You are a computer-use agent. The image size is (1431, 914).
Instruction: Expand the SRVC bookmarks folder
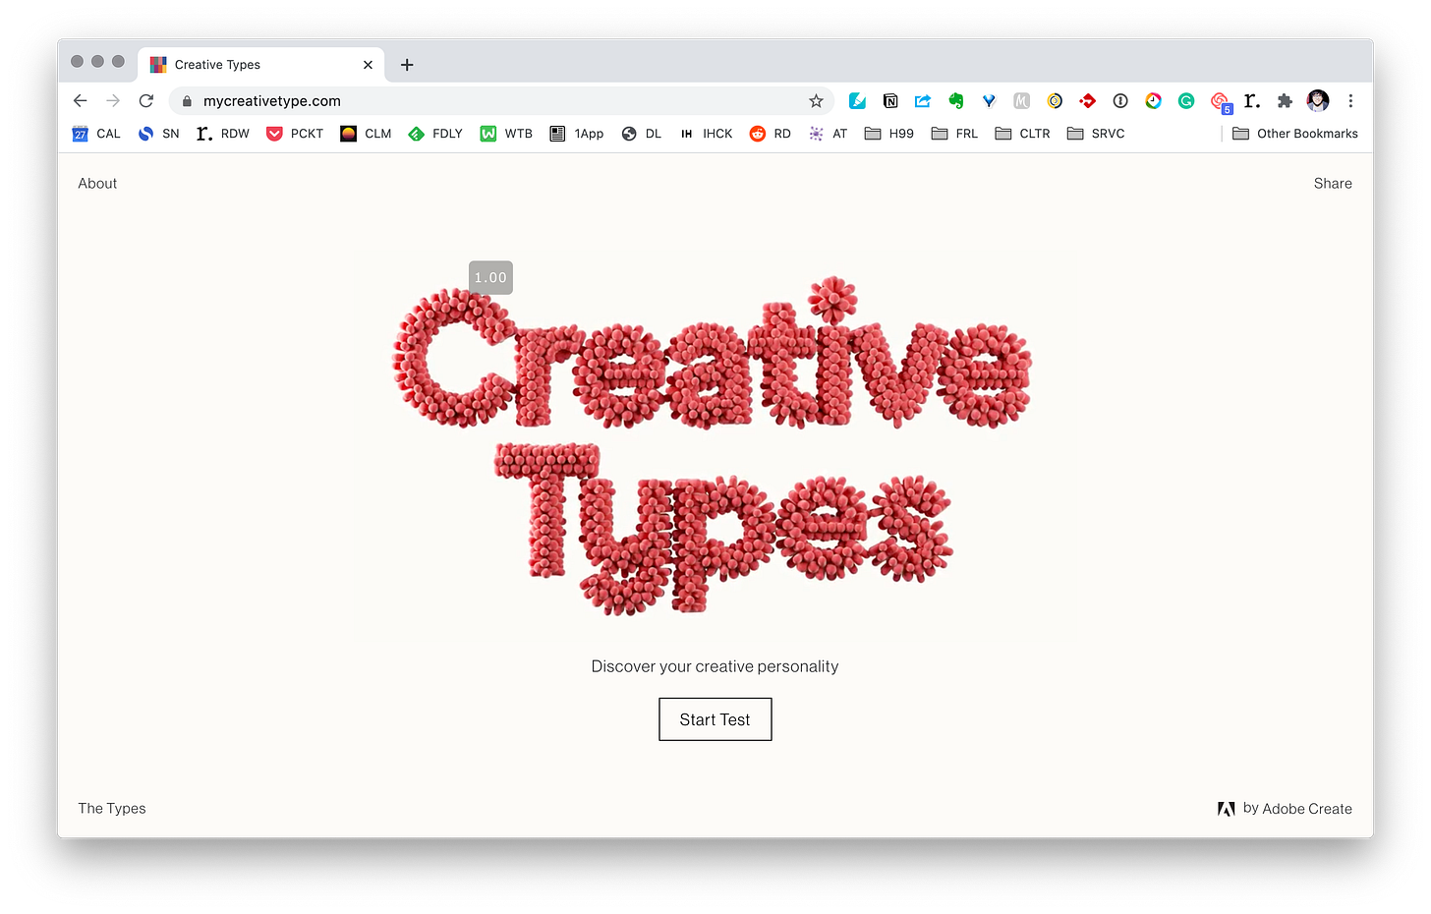[x=1096, y=134]
